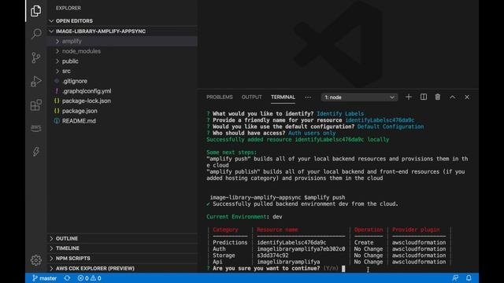The width and height of the screenshot is (504, 283).
Task: Click the master branch indicator
Action: point(44,278)
